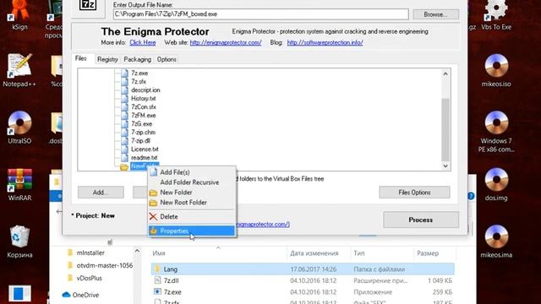Switch to the Options tab
The width and height of the screenshot is (541, 304).
click(167, 59)
